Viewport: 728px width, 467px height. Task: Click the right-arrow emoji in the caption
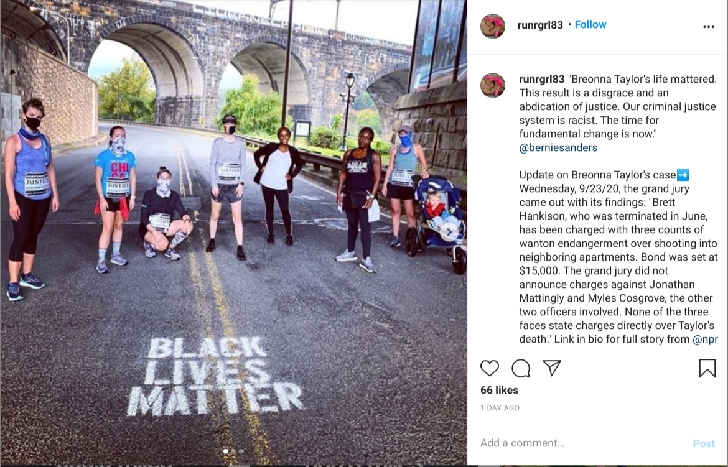pyautogui.click(x=683, y=175)
